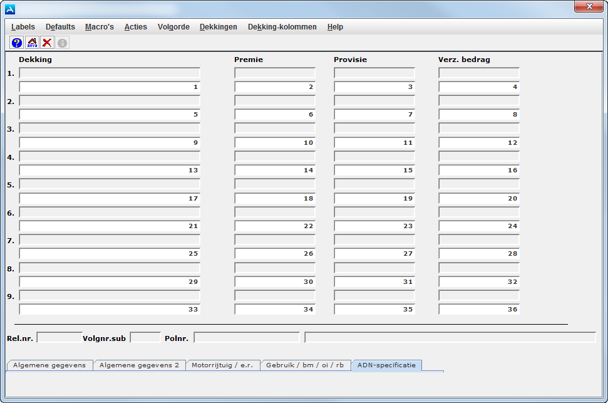Open the Macro's menu
Image resolution: width=608 pixels, height=403 pixels.
pos(99,27)
